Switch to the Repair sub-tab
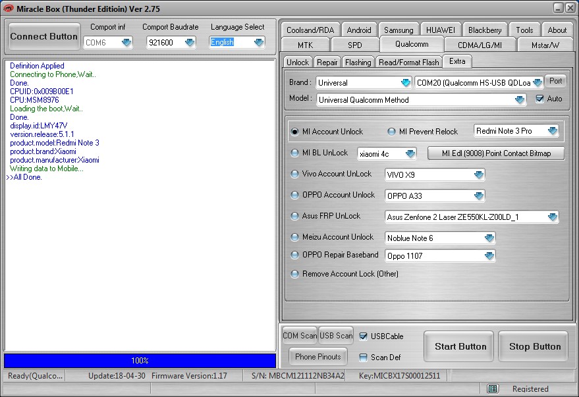Screen dimensions: 579x397 coord(327,63)
